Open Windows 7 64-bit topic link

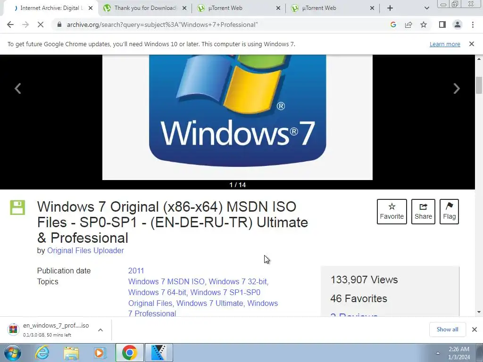click(157, 292)
